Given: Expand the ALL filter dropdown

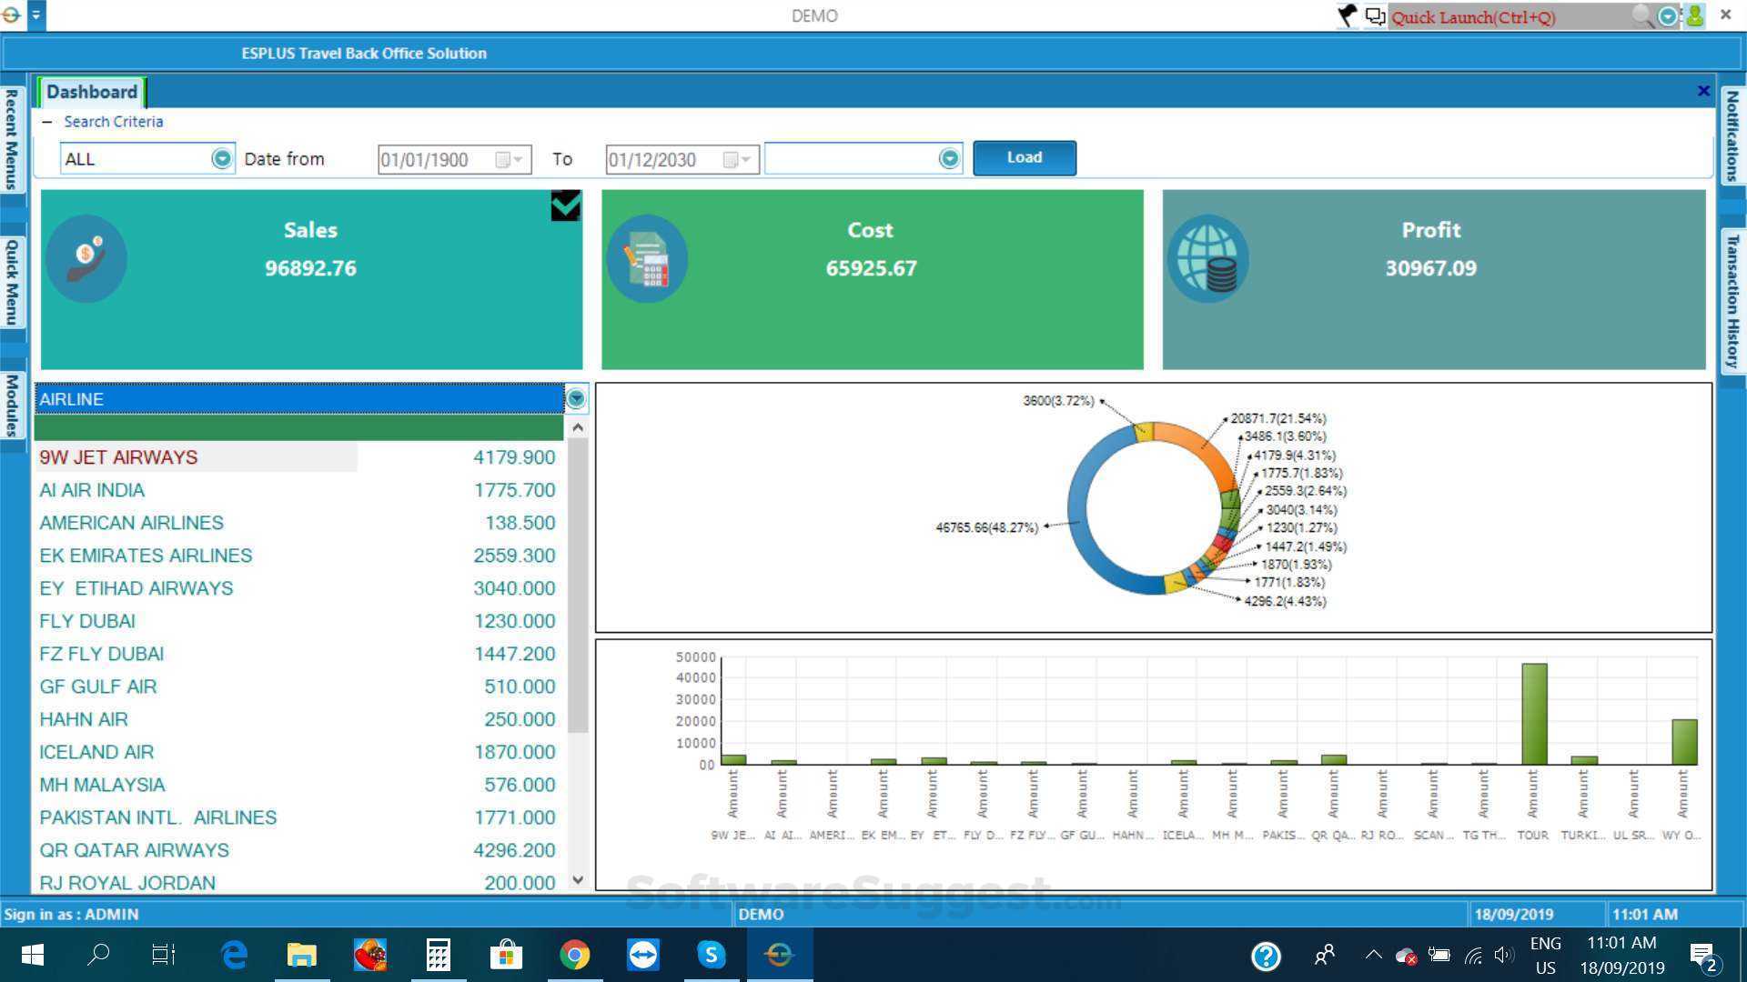Looking at the screenshot, I should click(221, 159).
